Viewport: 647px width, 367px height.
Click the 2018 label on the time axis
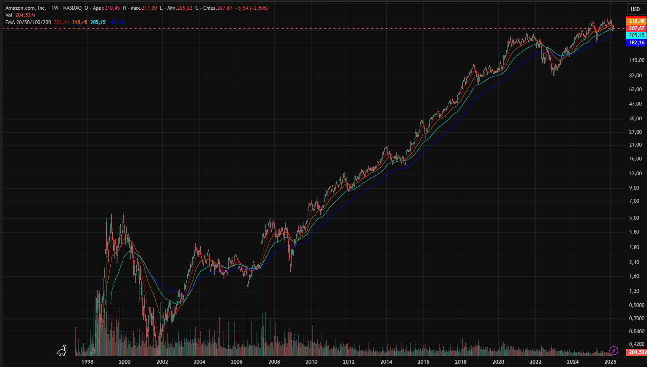click(461, 362)
